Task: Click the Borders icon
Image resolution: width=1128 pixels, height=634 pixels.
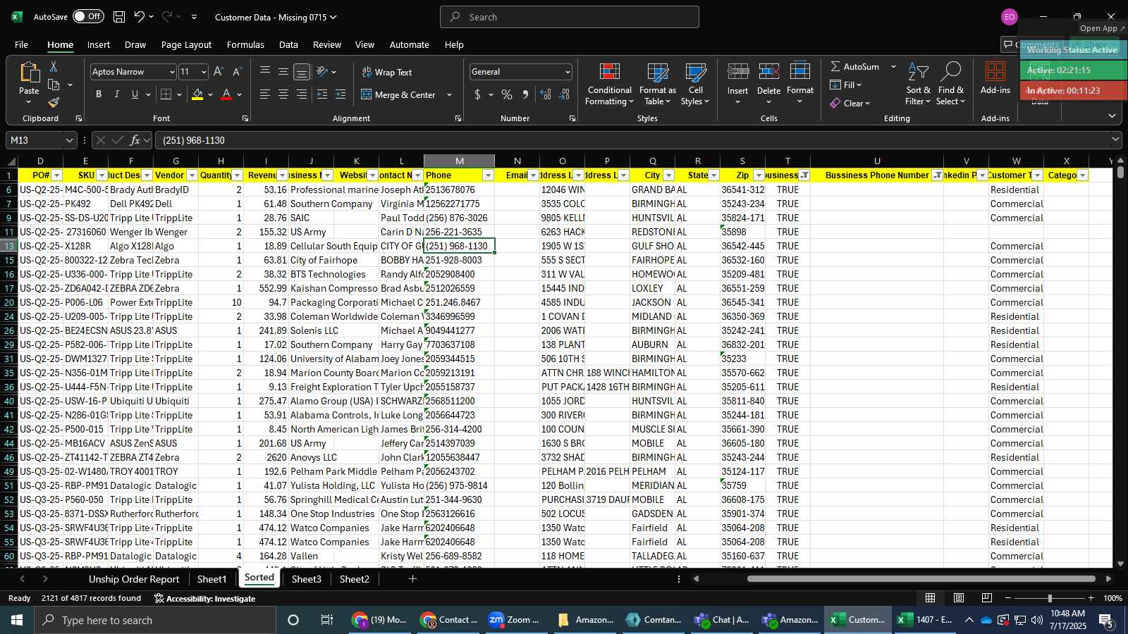Action: (166, 94)
